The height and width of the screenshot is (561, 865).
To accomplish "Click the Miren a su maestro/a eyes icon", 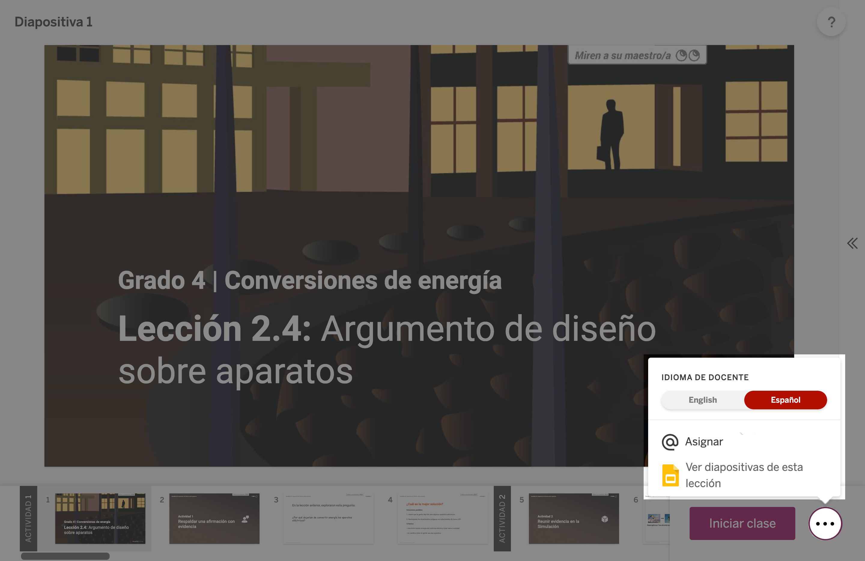I will pyautogui.click(x=687, y=56).
